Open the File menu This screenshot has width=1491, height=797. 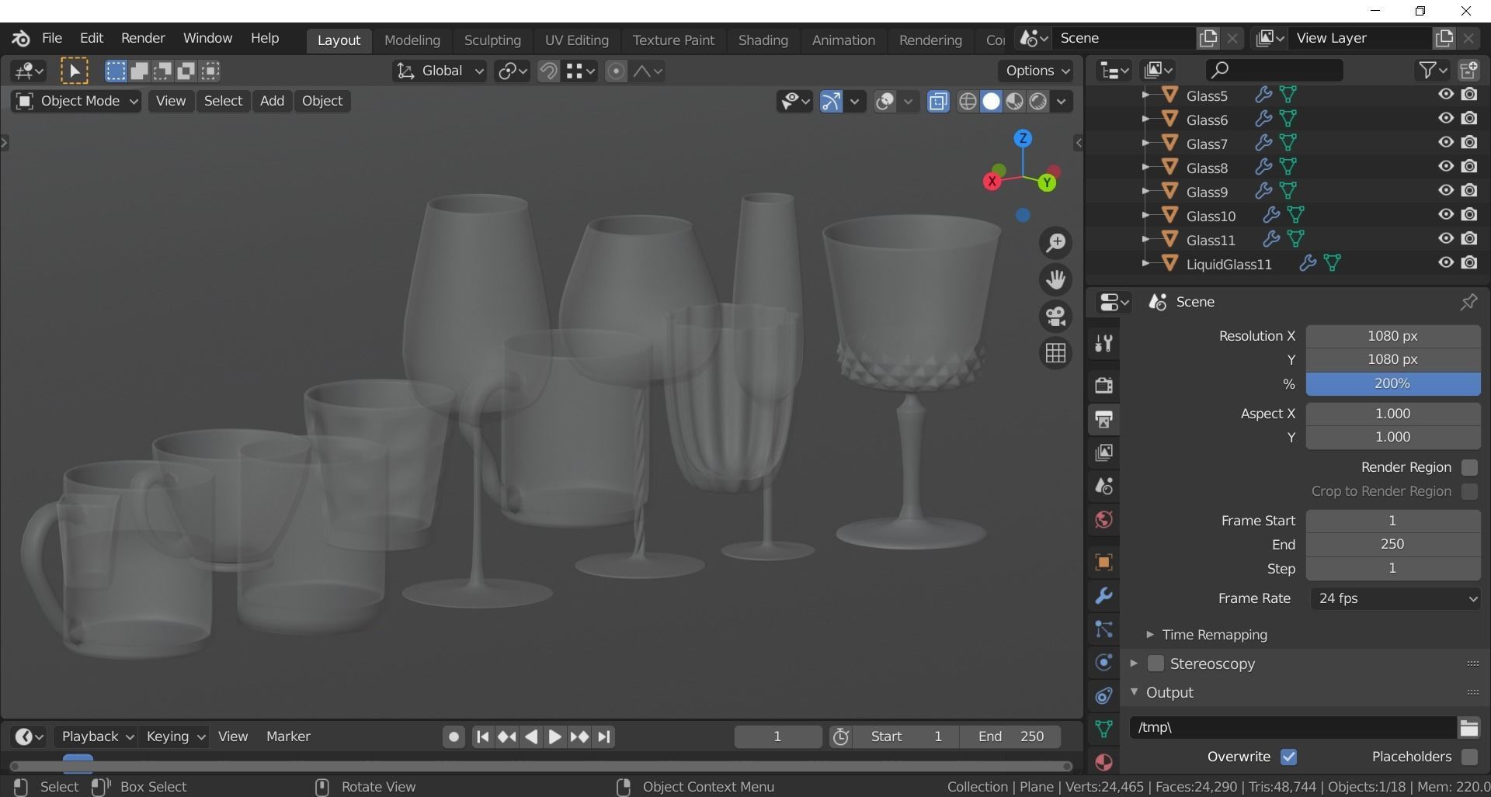pyautogui.click(x=52, y=38)
